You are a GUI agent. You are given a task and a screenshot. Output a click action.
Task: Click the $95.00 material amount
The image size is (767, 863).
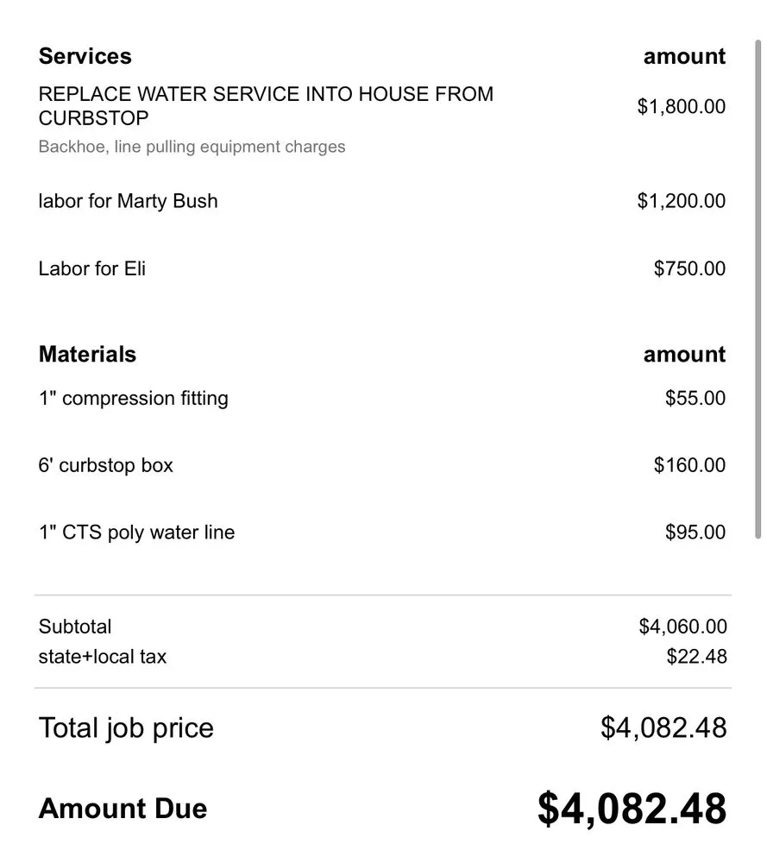(695, 532)
